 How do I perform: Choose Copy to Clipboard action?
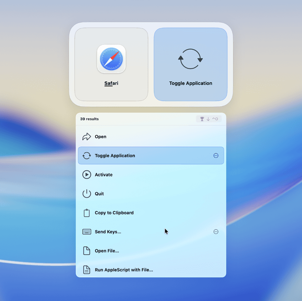151,213
